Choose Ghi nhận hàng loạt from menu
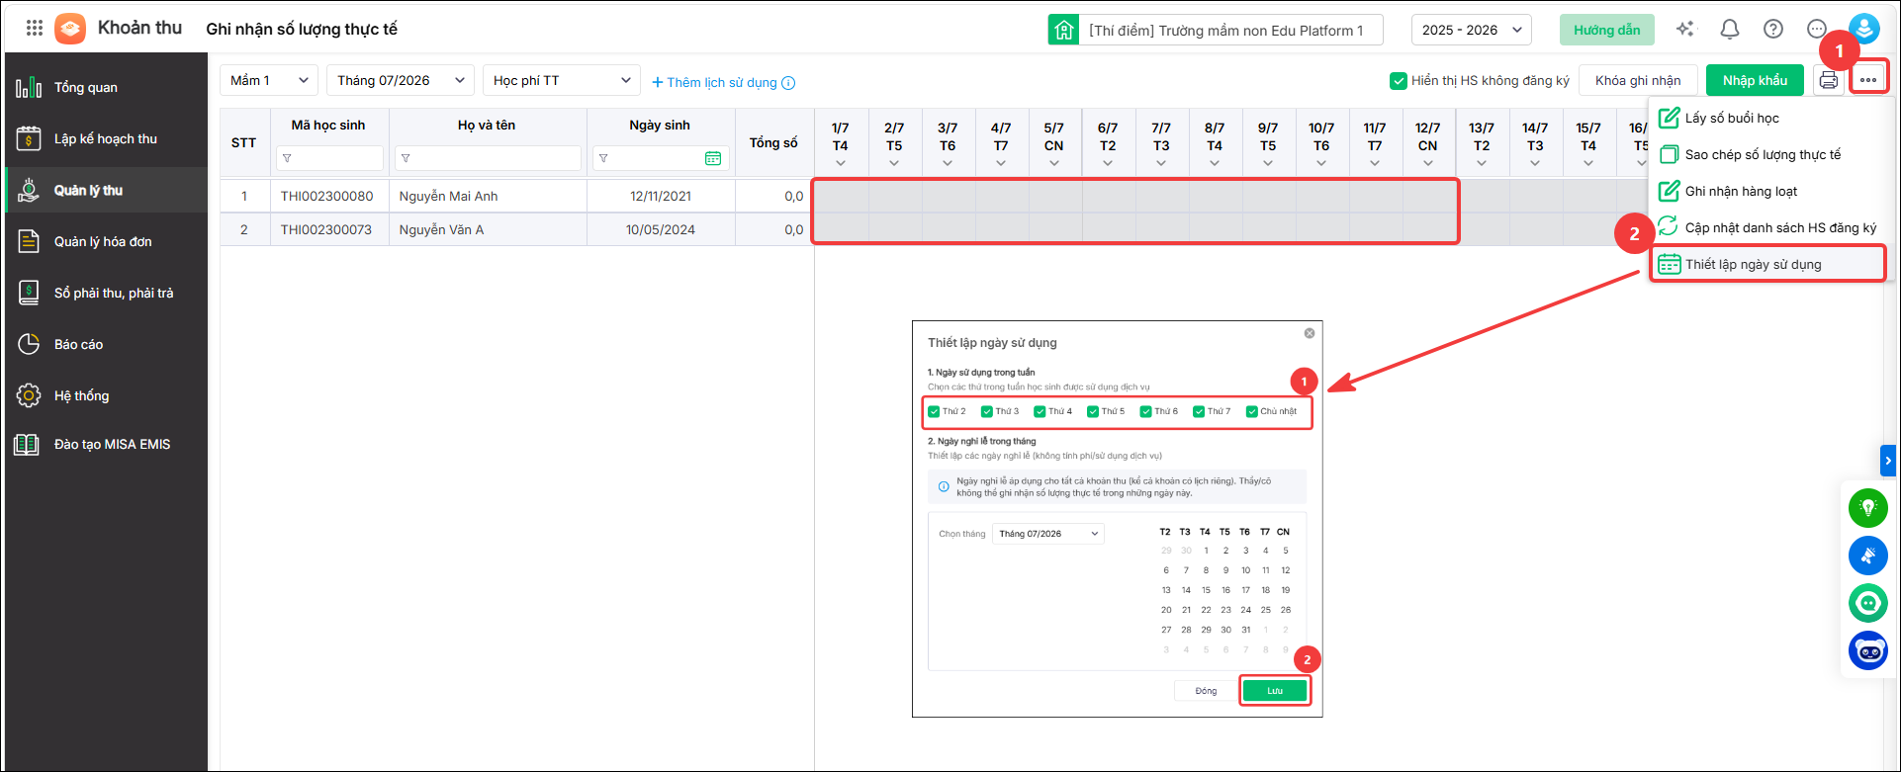1901x772 pixels. (1768, 191)
